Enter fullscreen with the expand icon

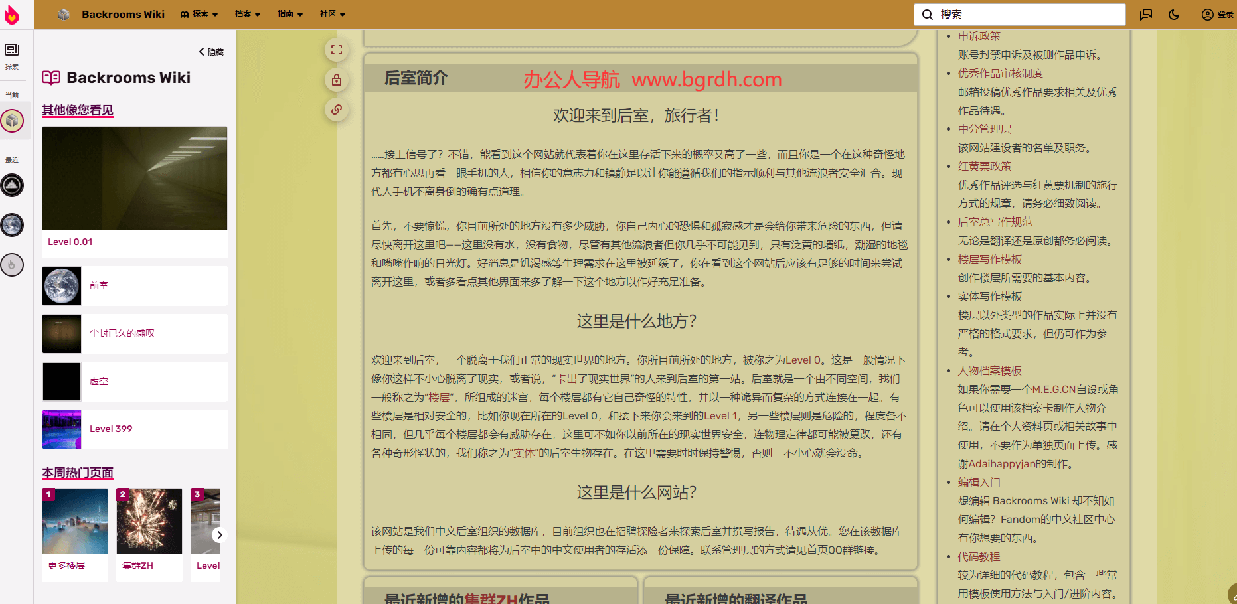[337, 50]
